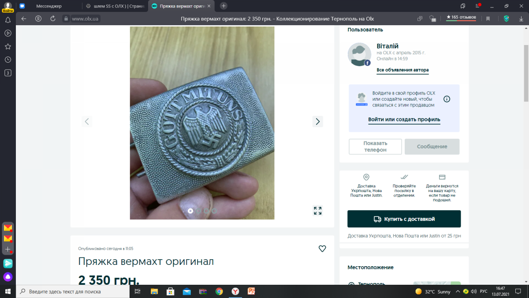Click the Сообщение button
Screen dimensions: 529x298
tap(432, 147)
